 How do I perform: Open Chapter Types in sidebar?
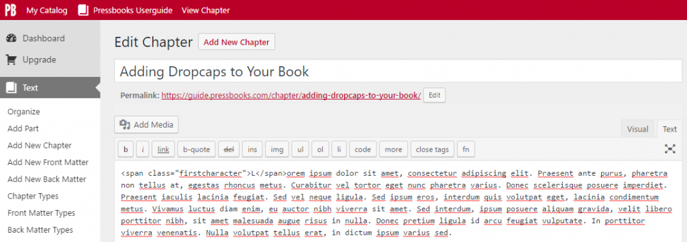tap(33, 197)
